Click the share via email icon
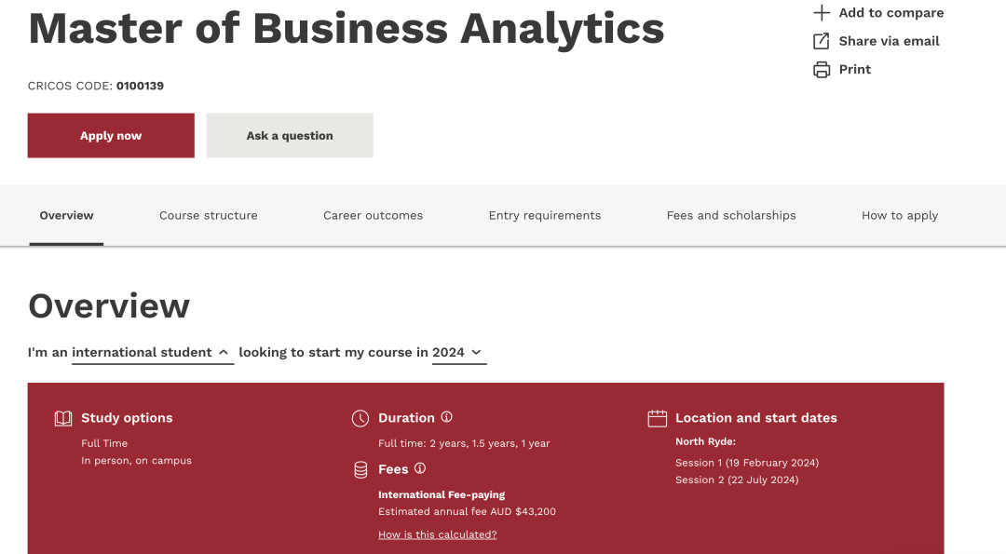Image resolution: width=1006 pixels, height=554 pixels. coord(822,41)
